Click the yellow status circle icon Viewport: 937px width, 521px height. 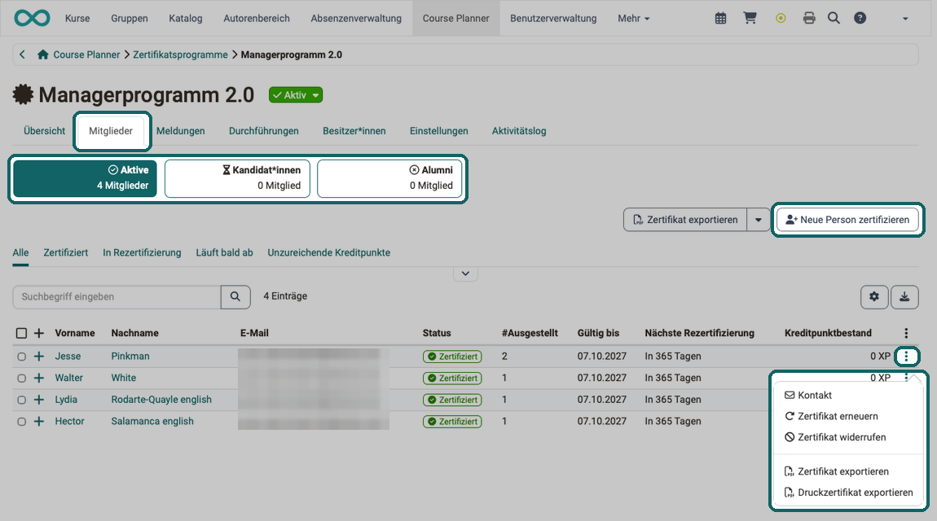click(781, 19)
